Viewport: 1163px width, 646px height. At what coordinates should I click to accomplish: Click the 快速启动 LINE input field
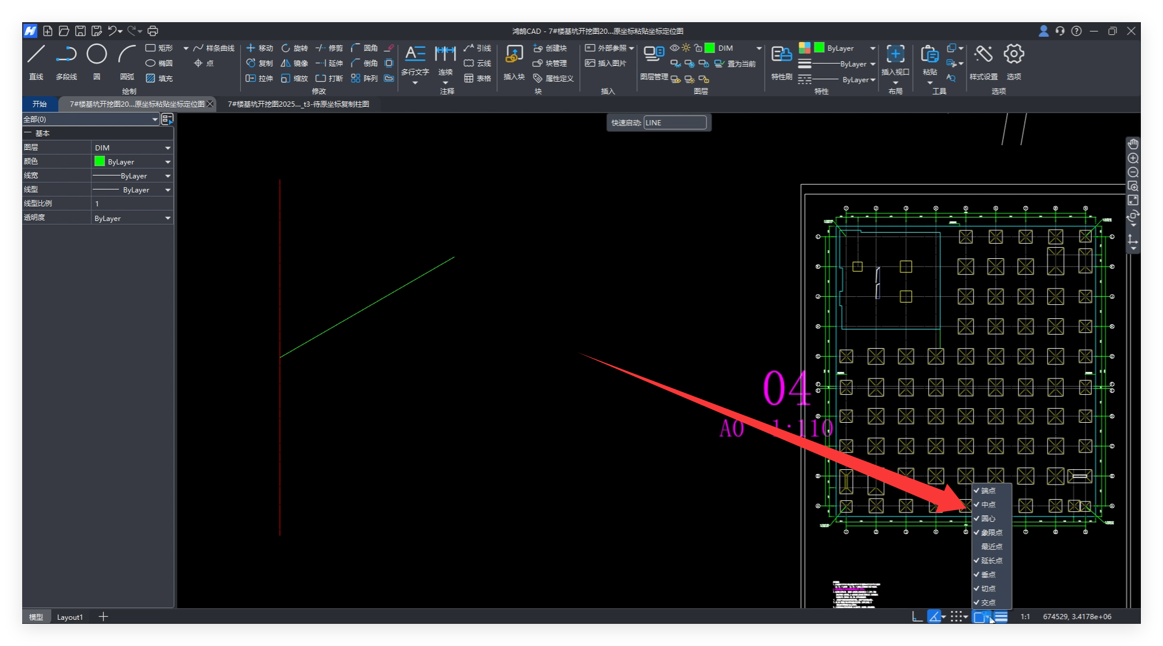[675, 122]
